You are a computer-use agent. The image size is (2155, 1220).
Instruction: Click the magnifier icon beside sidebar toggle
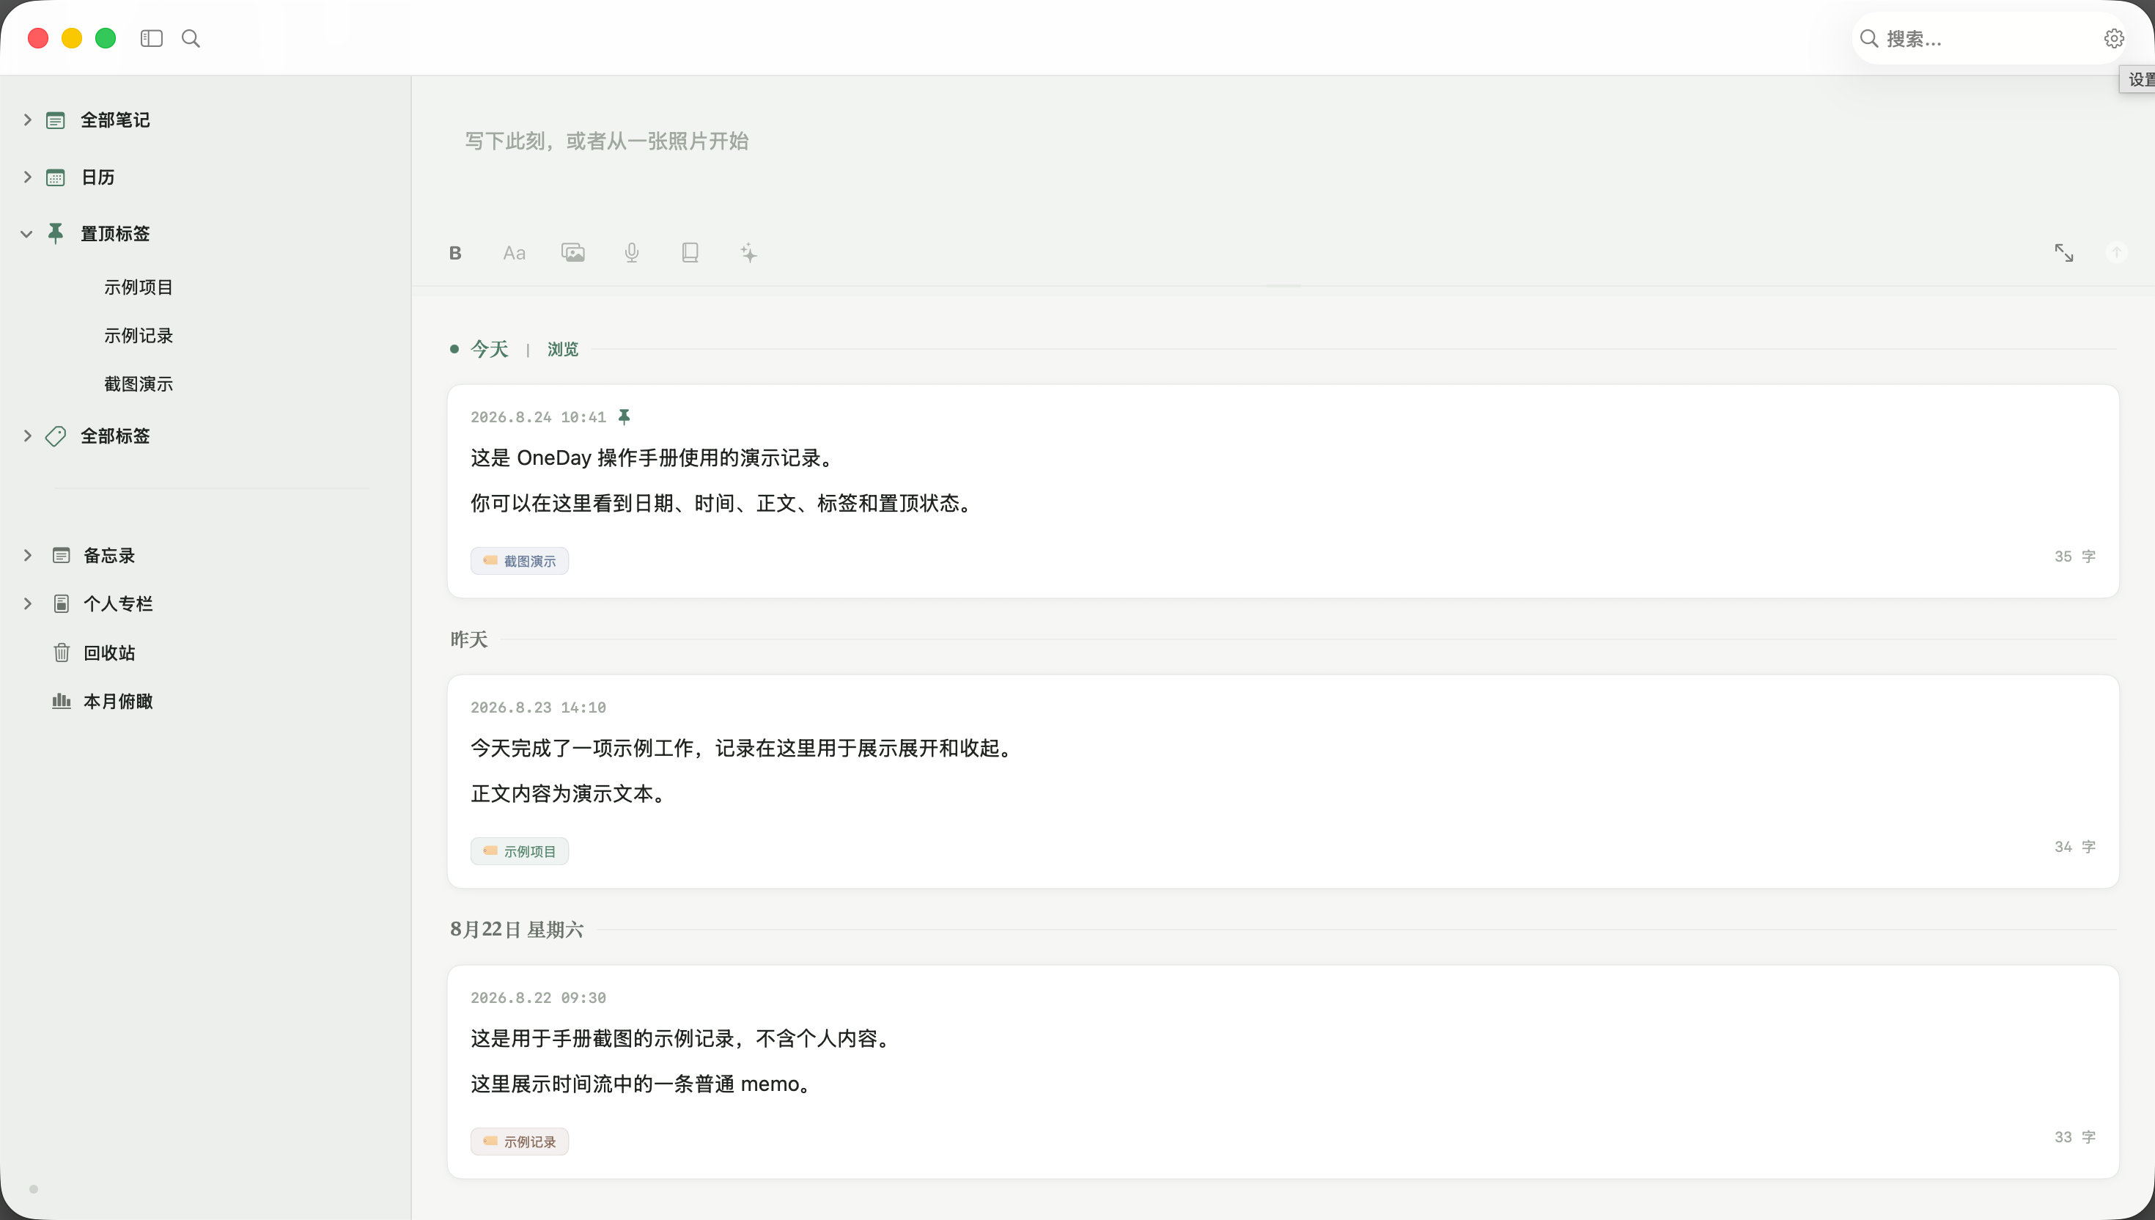tap(191, 39)
